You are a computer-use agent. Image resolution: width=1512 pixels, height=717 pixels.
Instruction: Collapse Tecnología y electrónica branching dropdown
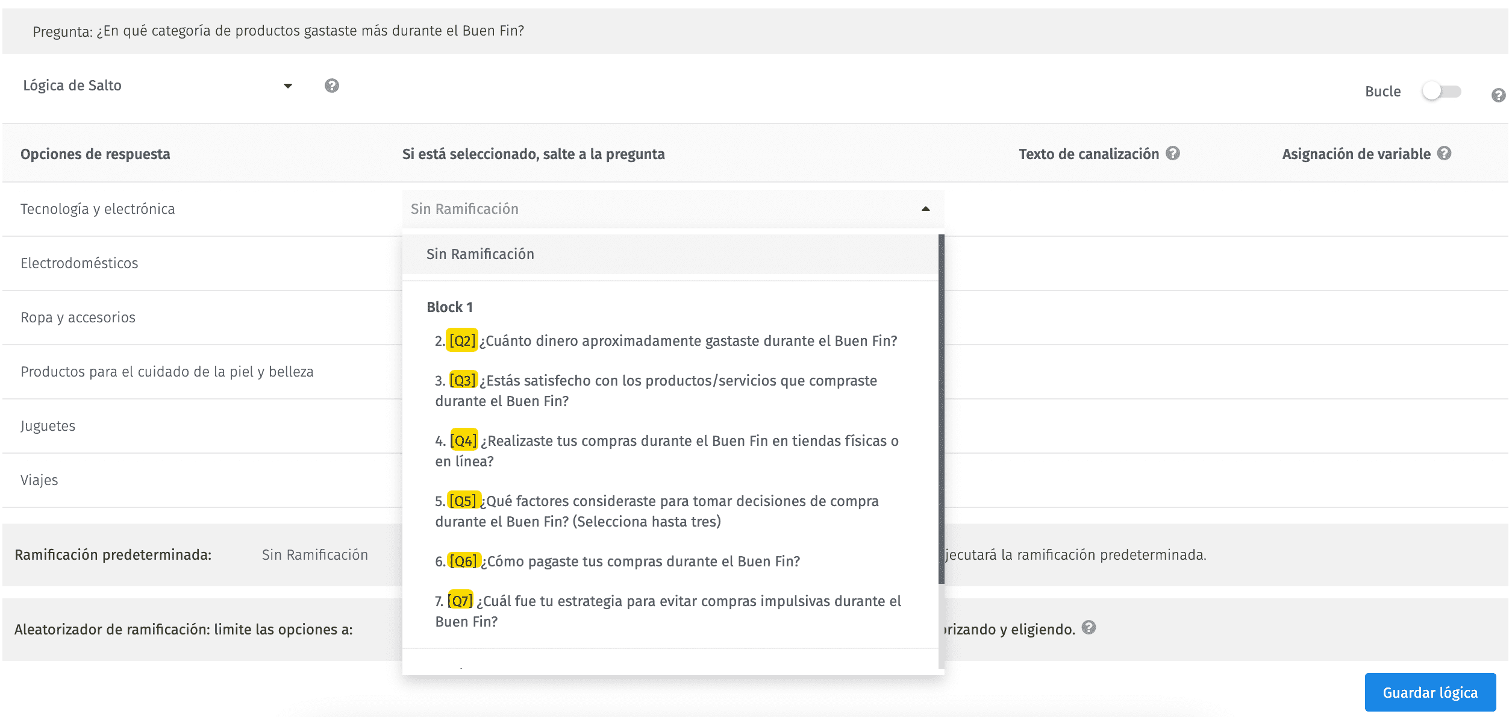[925, 208]
